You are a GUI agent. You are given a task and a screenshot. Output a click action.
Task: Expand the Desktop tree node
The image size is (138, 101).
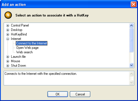tap(8, 30)
